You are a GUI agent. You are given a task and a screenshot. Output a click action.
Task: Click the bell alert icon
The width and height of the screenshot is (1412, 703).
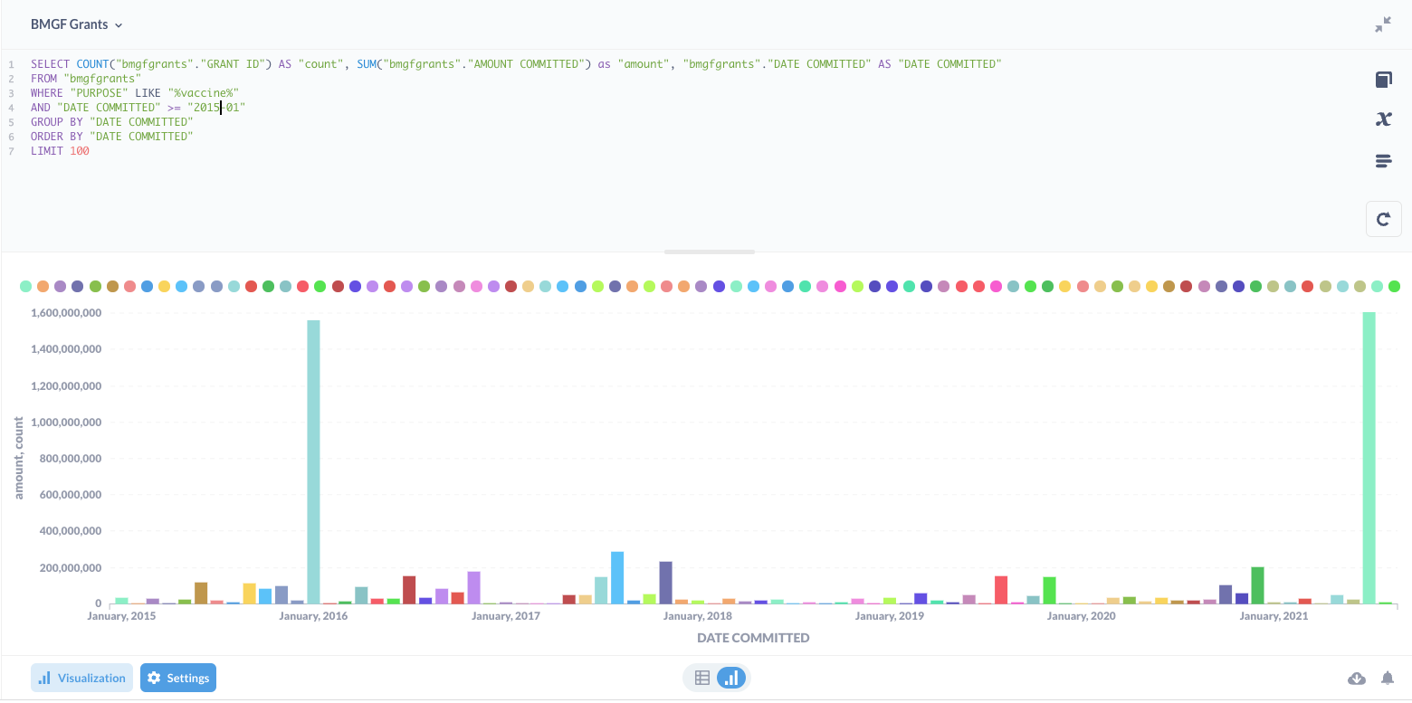click(x=1387, y=678)
